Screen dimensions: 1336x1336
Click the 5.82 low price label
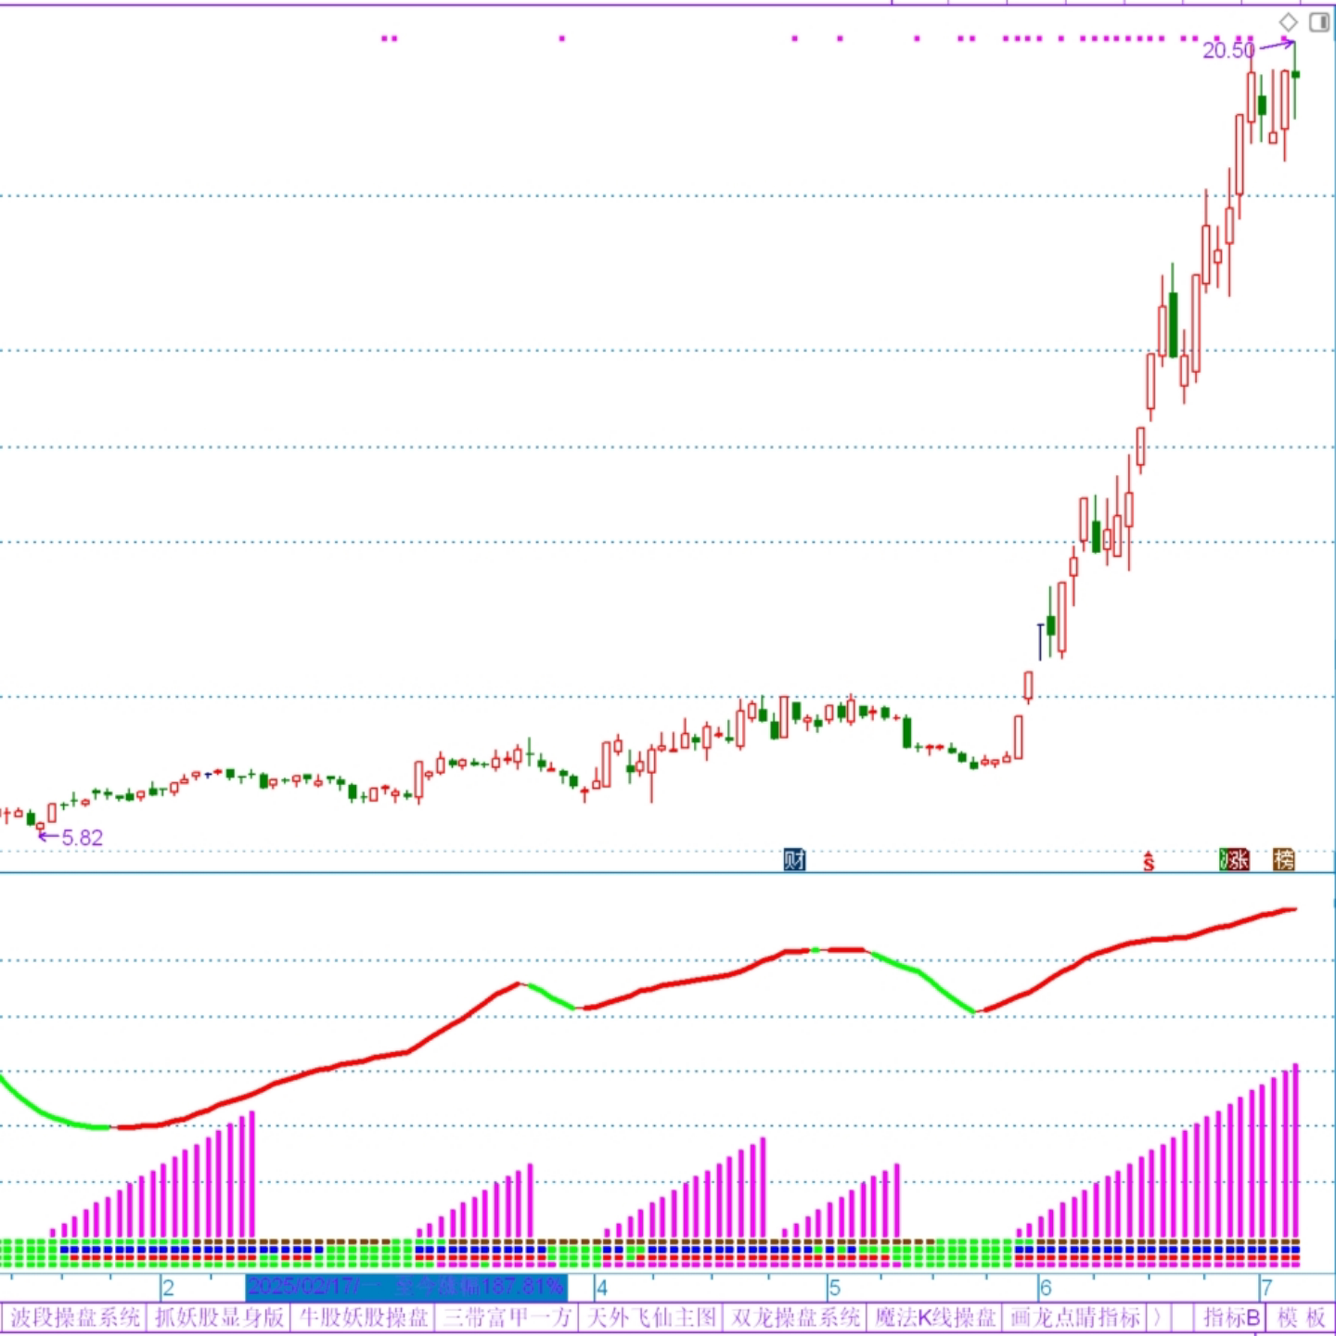point(83,838)
